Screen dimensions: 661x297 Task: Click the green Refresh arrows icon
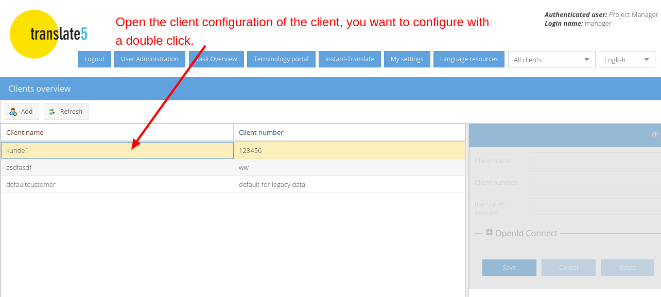[52, 112]
